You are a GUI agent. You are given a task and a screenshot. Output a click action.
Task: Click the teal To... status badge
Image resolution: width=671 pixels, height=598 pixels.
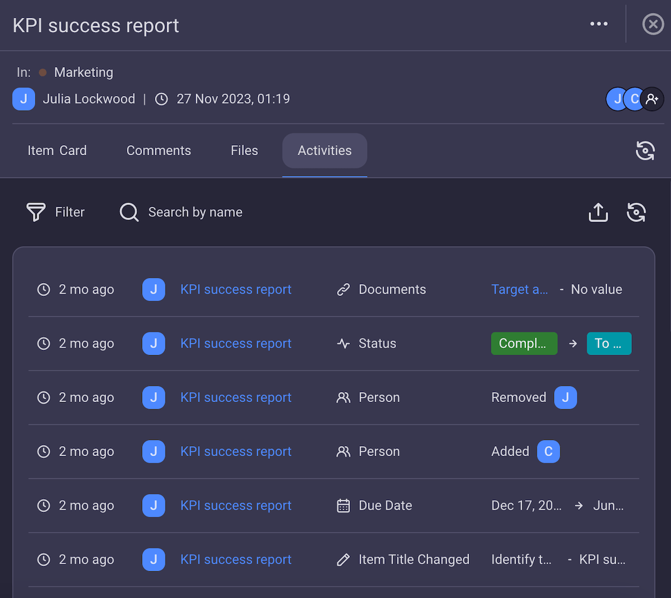click(x=608, y=343)
